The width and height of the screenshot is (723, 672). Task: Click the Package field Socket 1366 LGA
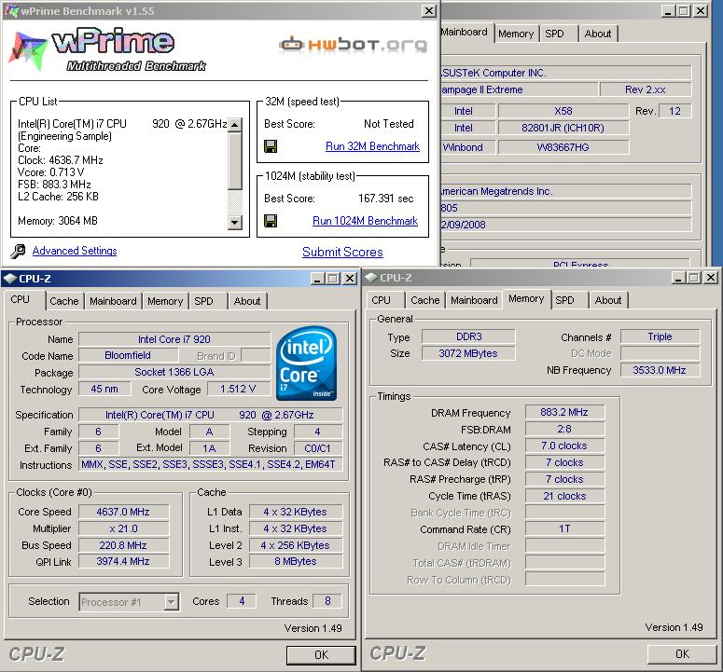(174, 372)
